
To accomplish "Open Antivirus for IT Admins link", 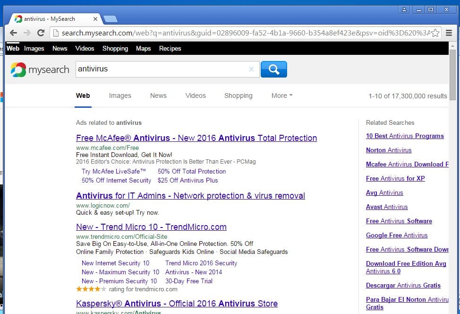I will [190, 196].
